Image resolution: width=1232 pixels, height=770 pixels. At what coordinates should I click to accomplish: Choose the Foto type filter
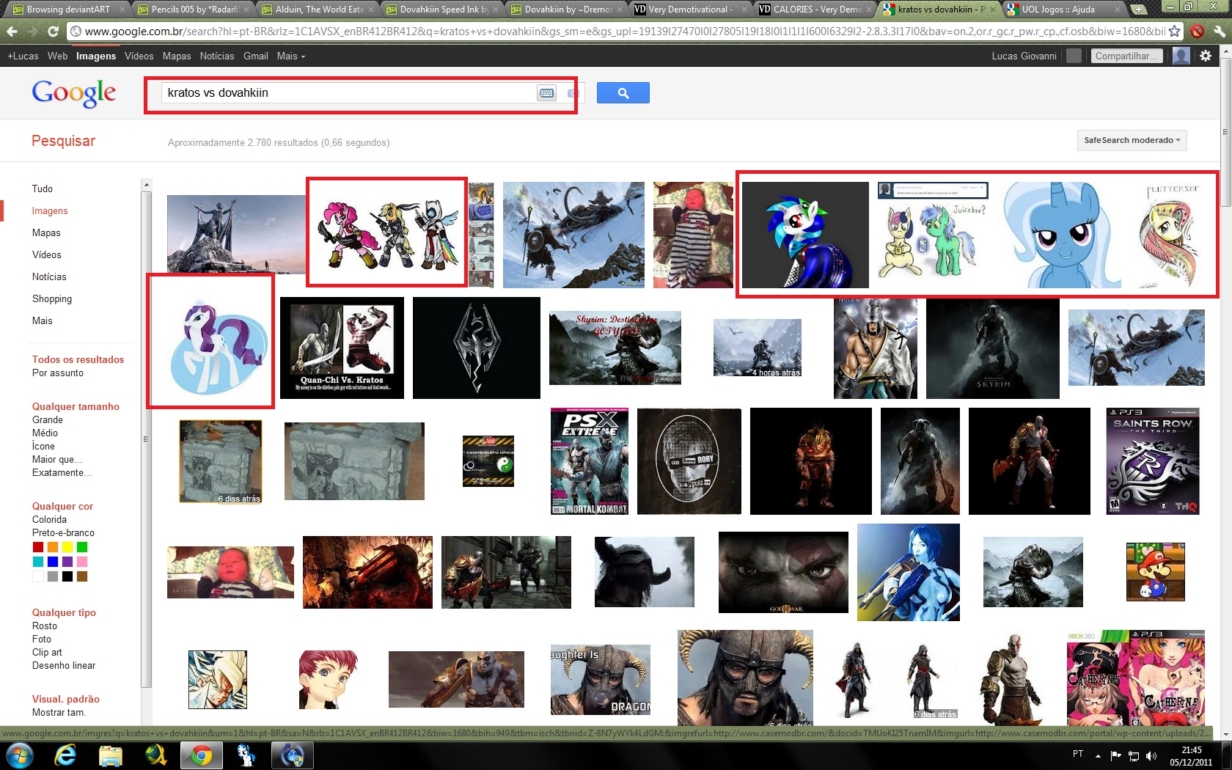point(42,639)
